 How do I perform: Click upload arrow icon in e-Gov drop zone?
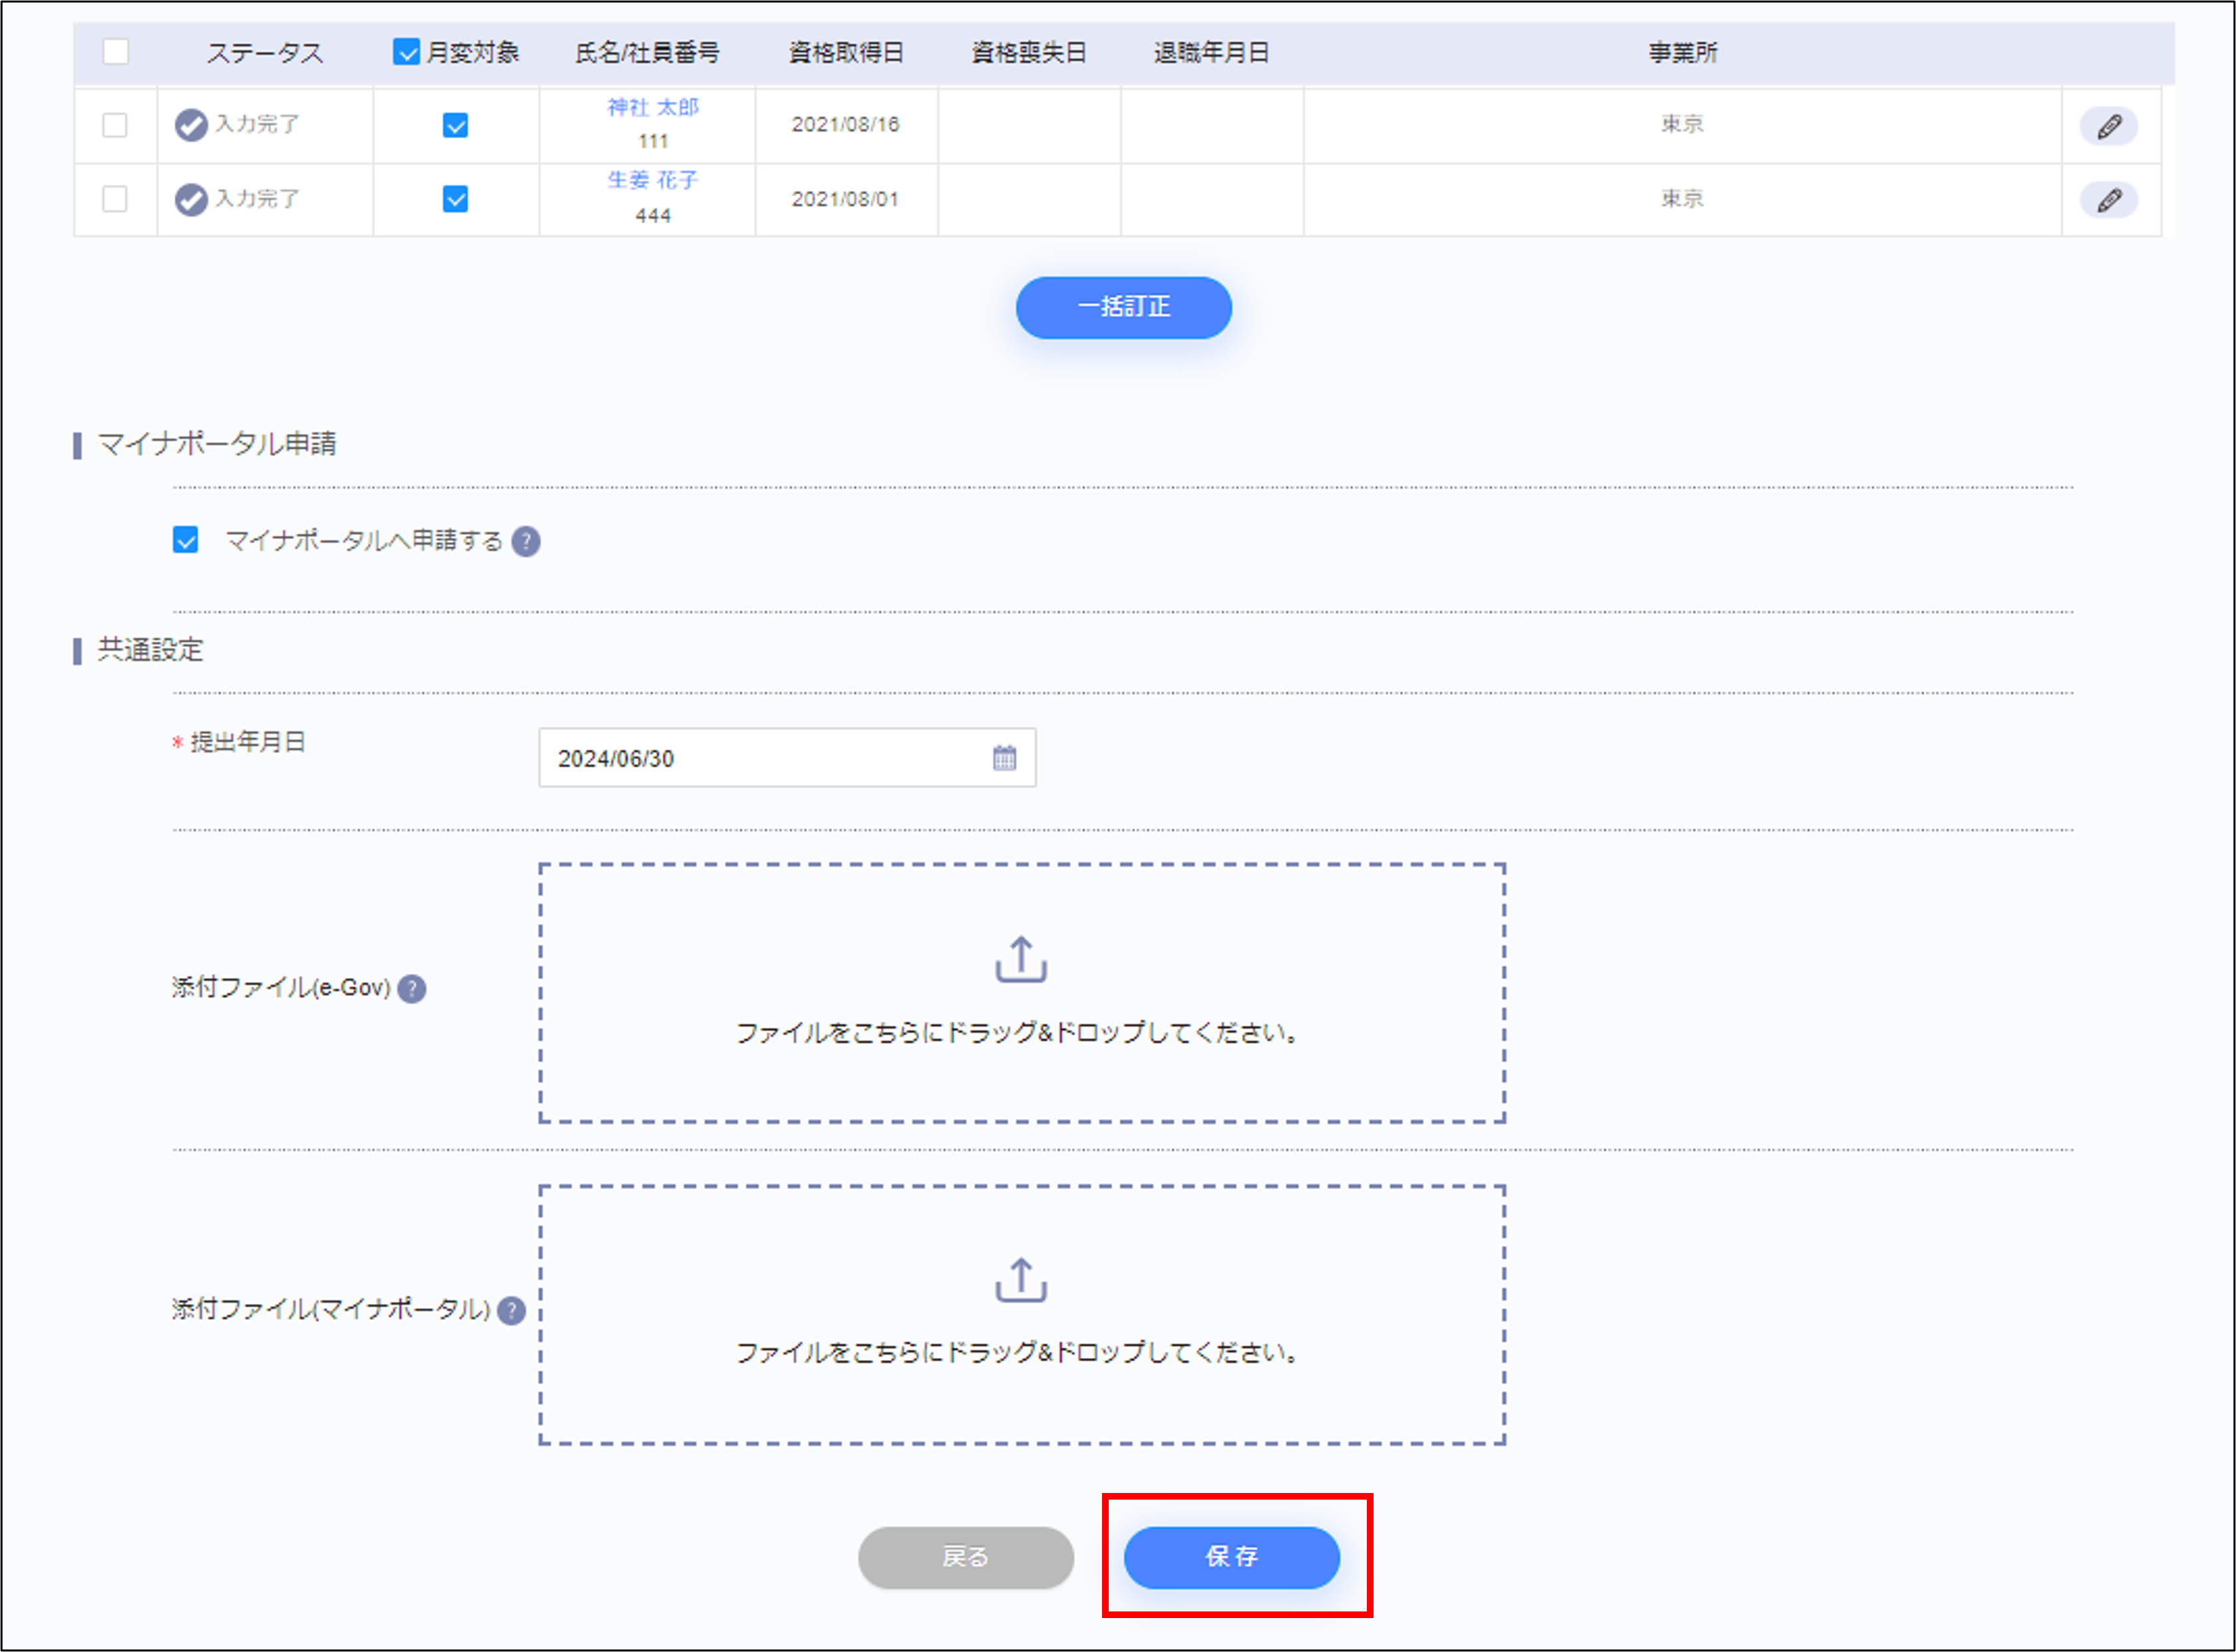click(1020, 960)
